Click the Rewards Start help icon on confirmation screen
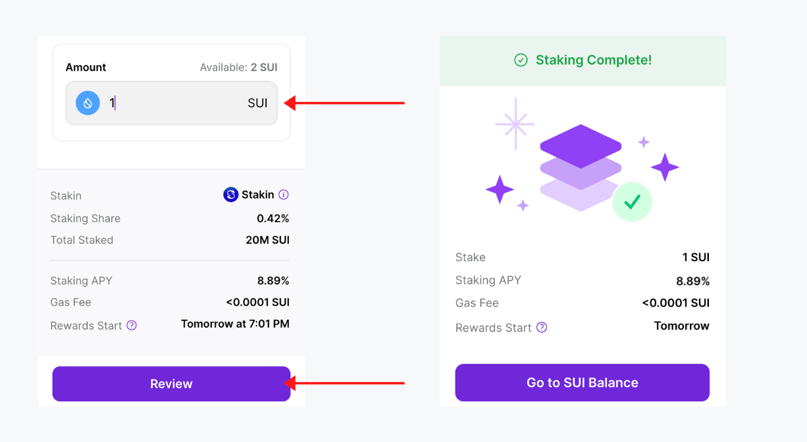 pos(541,328)
